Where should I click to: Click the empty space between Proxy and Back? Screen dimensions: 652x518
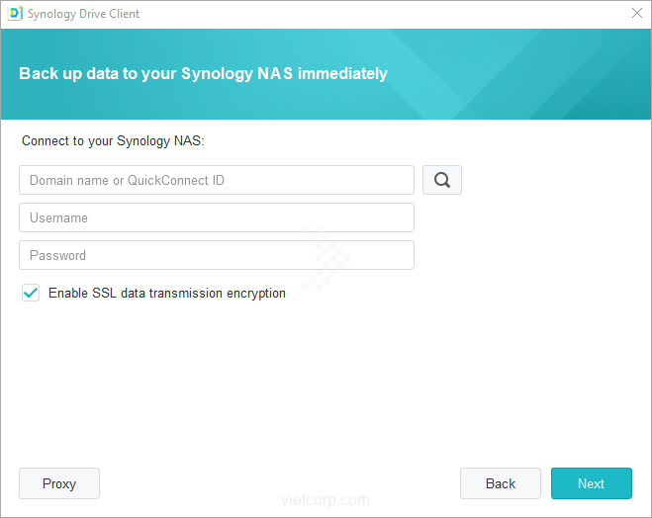(x=277, y=483)
